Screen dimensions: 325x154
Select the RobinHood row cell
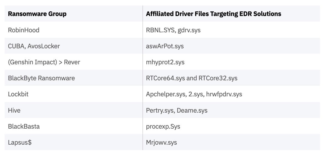(24, 30)
